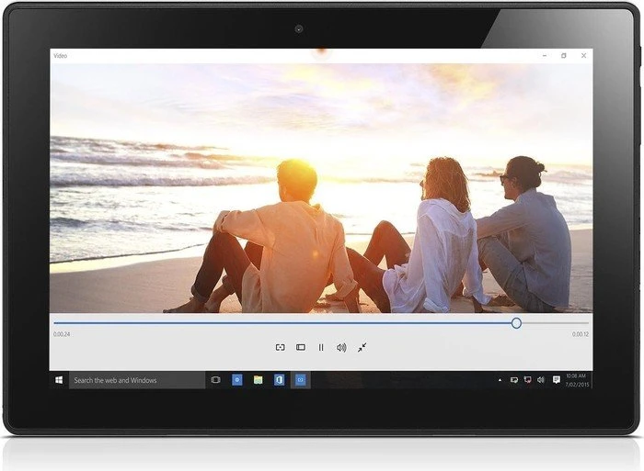Minimize the Video window
This screenshot has height=471, width=644.
tap(545, 56)
